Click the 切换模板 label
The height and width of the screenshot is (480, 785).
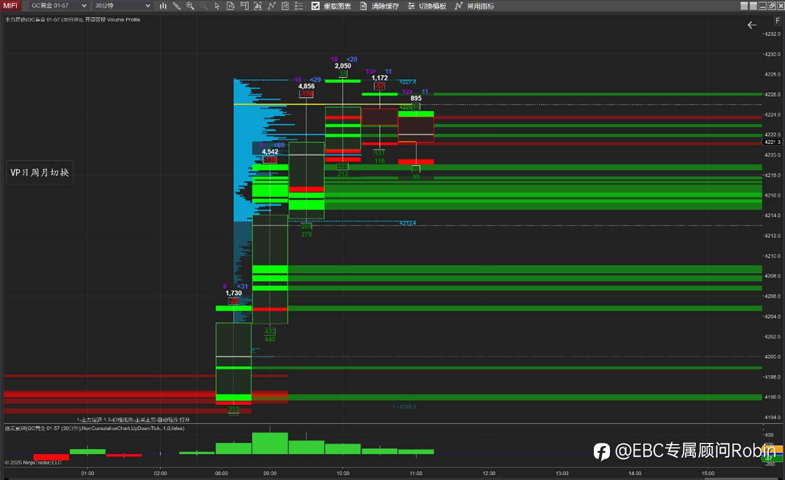click(432, 6)
